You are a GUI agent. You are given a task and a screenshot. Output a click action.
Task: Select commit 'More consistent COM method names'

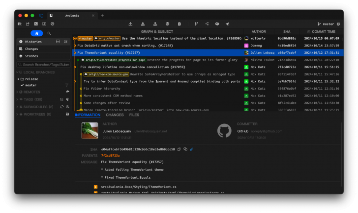click(208, 96)
